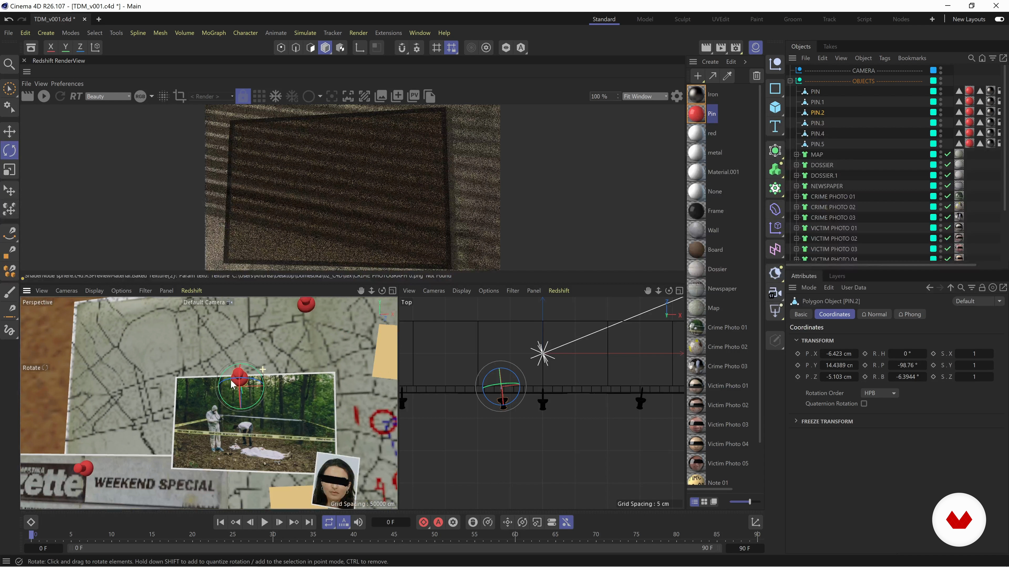The width and height of the screenshot is (1009, 567).
Task: Toggle visibility dots of PIN.2 object
Action: point(941,113)
